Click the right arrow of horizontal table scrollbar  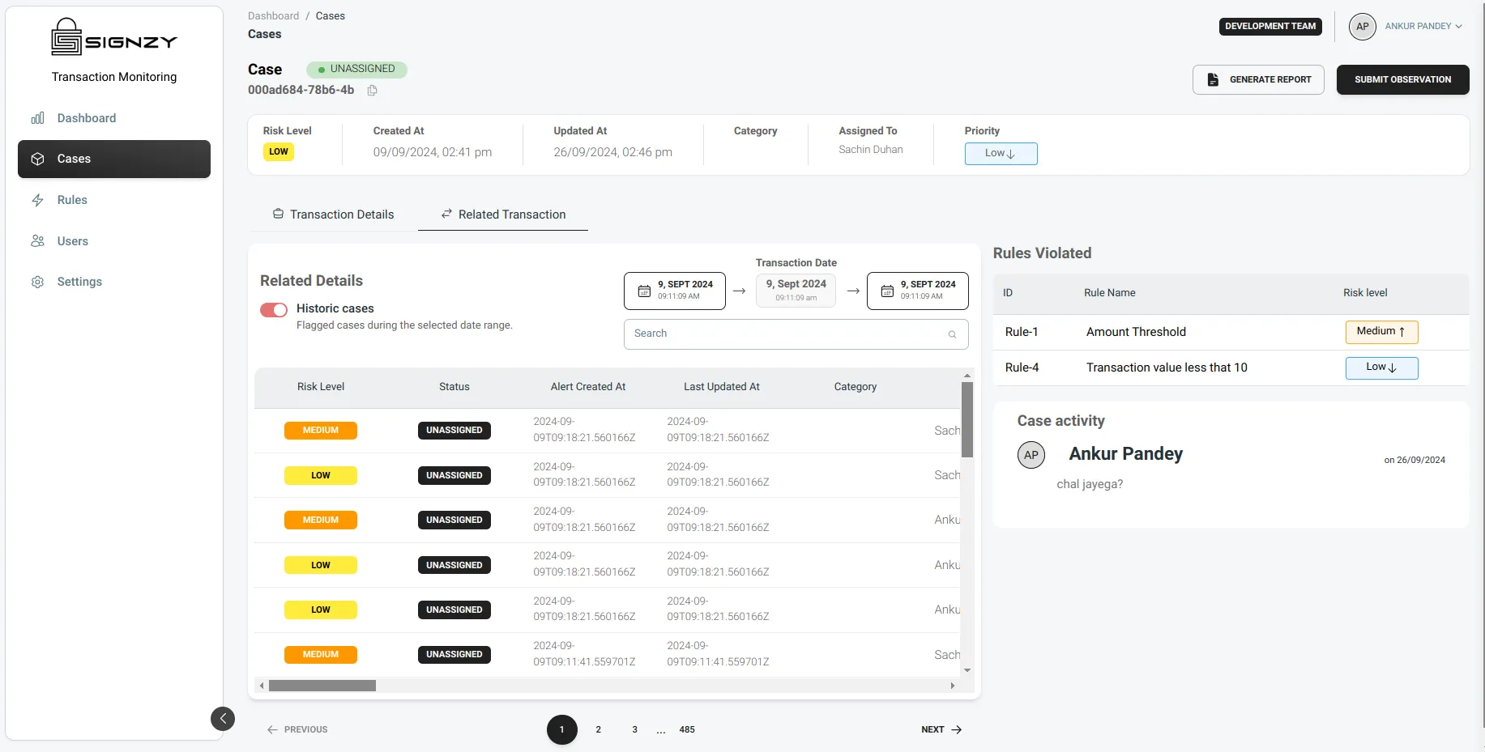[952, 686]
